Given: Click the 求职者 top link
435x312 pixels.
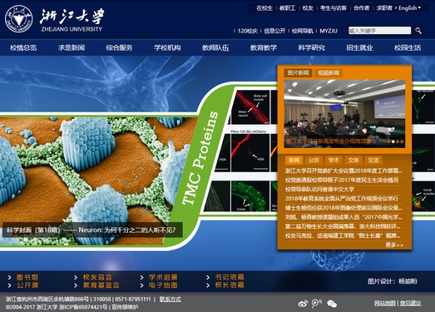Looking at the screenshot, I should pyautogui.click(x=384, y=8).
